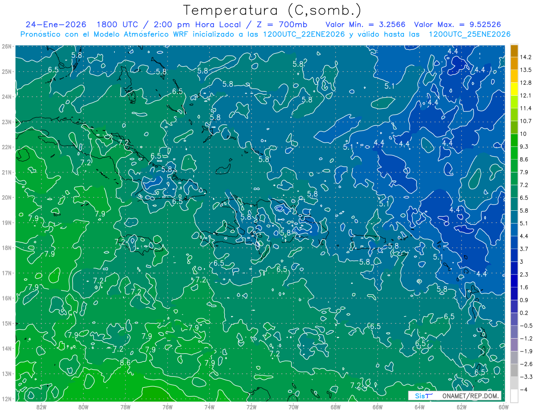Click the '22N' latitude axis label
The width and height of the screenshot is (535, 413).
pos(7,147)
